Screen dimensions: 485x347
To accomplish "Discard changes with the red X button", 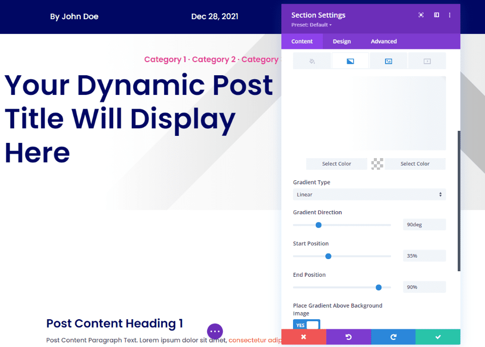I will 304,337.
